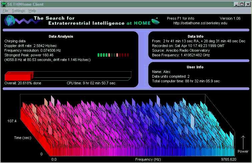The image size is (252, 163).
Task: Open the Settings menu
Action: (x=18, y=11)
